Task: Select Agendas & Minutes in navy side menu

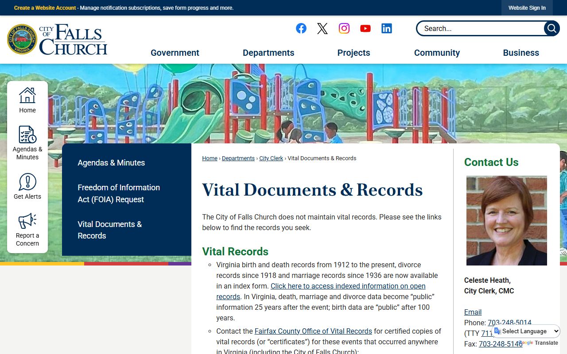Action: [x=111, y=163]
